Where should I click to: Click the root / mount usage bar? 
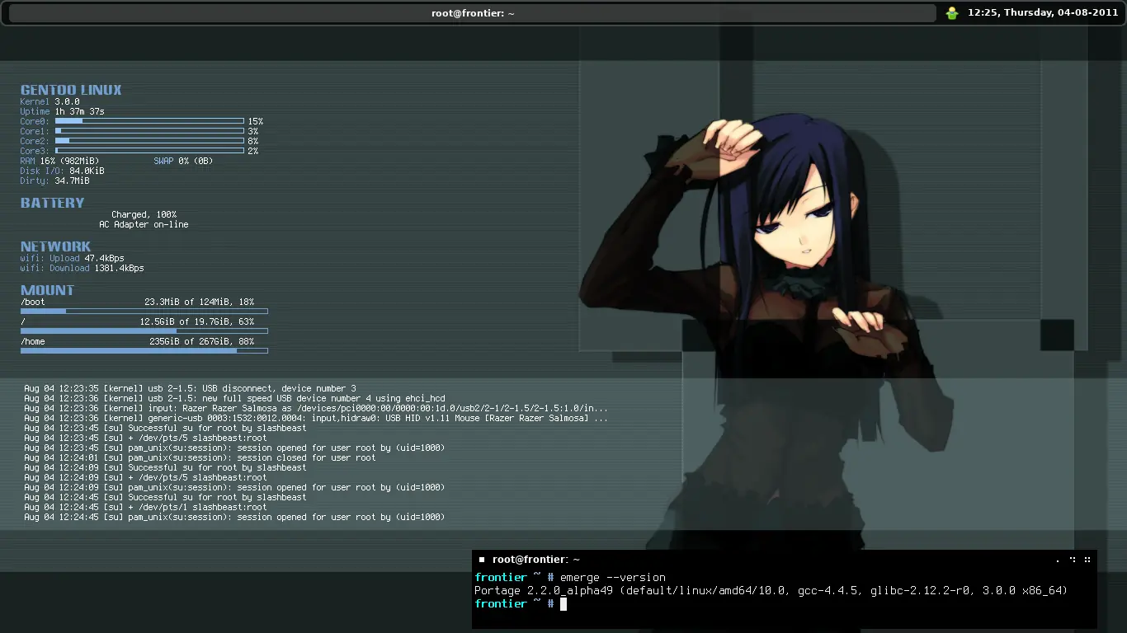[x=144, y=331]
